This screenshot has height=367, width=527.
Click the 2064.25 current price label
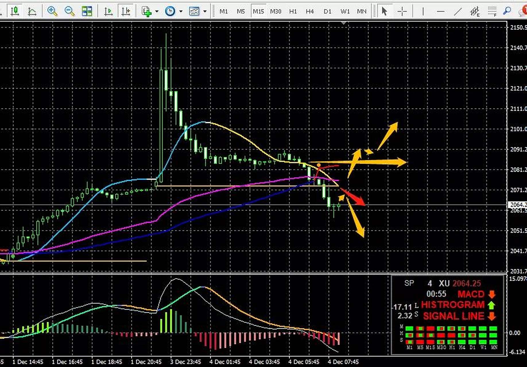[518, 205]
